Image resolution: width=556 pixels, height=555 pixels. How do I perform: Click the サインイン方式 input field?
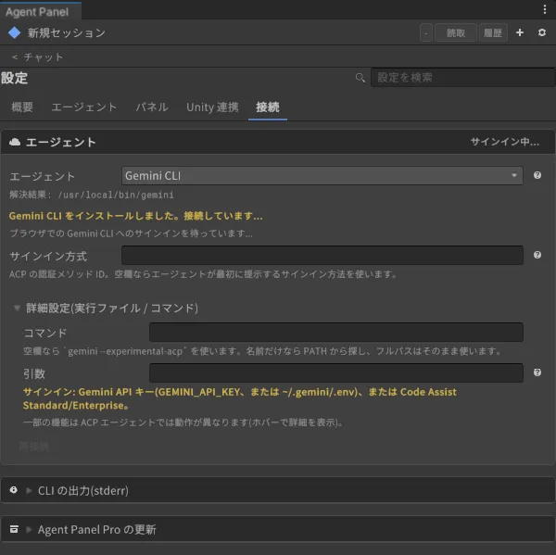322,256
